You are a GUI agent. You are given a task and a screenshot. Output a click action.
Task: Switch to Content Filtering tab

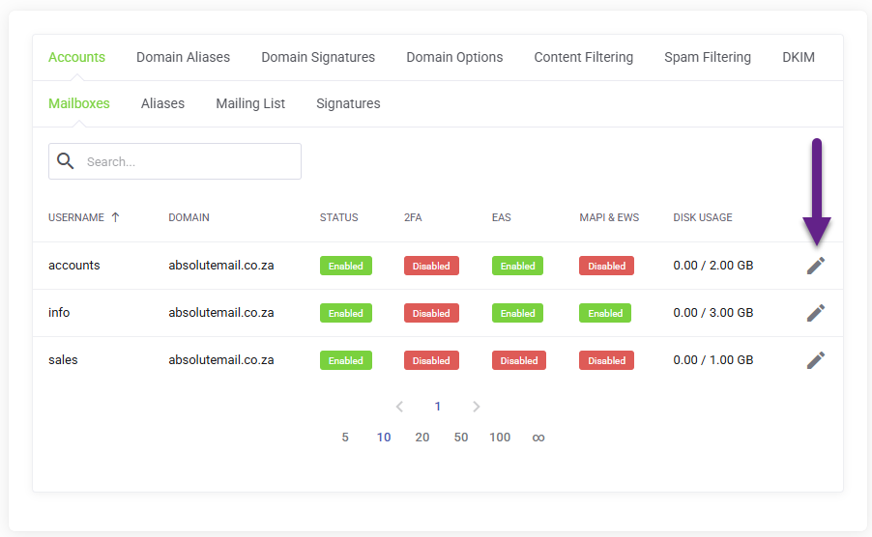pos(583,57)
